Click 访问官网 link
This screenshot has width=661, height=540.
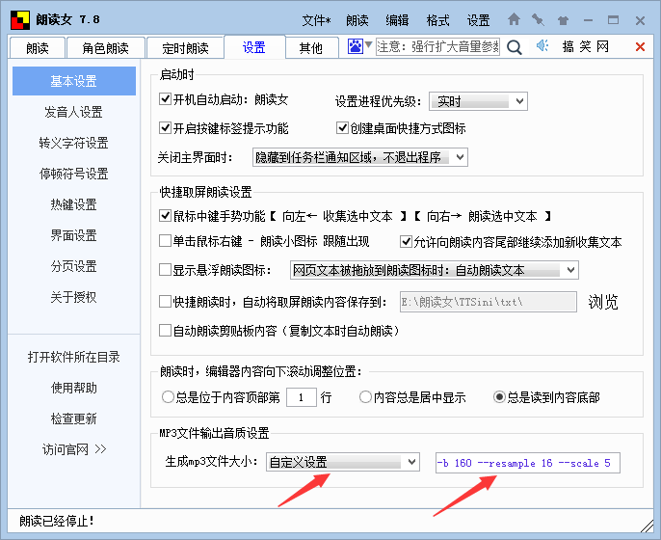pos(74,449)
